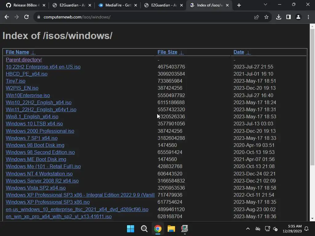Click the page vertical scrollbar thumb
Screen dimensions: 315x236
pyautogui.click(x=312, y=97)
